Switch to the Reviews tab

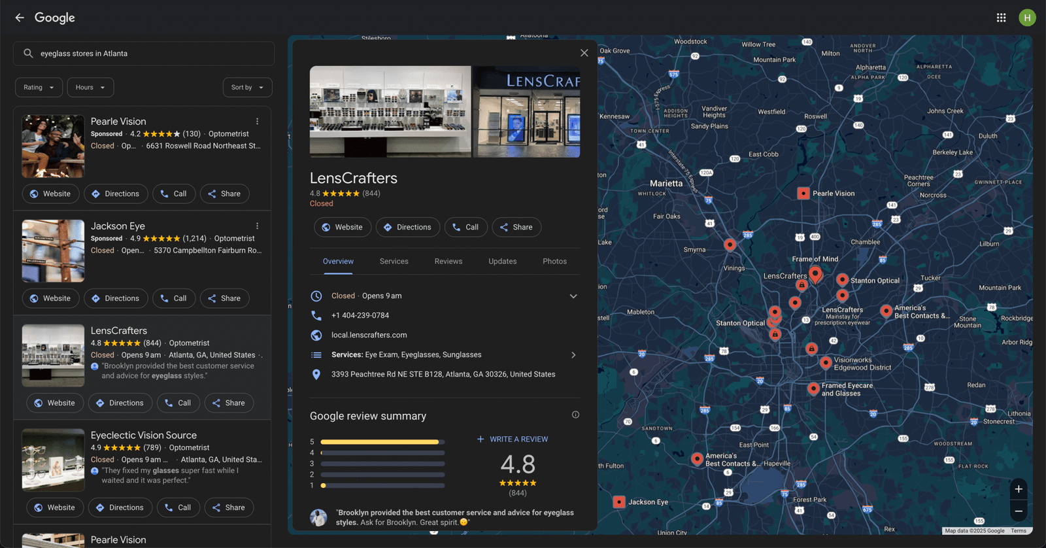click(448, 262)
